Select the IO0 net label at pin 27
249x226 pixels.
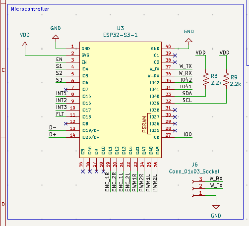click(187, 134)
